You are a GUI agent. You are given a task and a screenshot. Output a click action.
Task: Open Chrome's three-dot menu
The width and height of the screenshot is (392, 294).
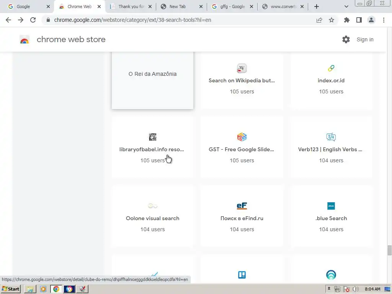pos(384,20)
